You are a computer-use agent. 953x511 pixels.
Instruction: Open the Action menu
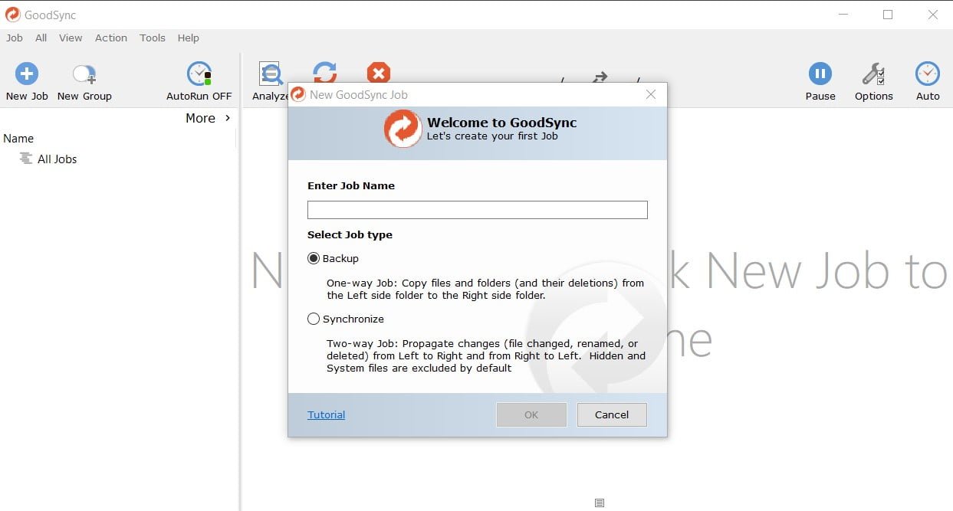pos(111,38)
